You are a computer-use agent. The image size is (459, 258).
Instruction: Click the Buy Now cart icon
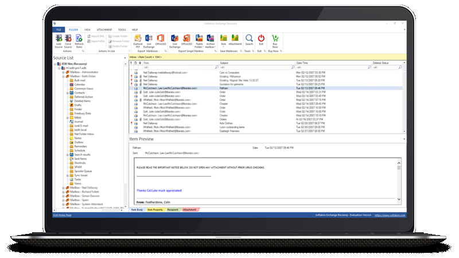coord(275,40)
